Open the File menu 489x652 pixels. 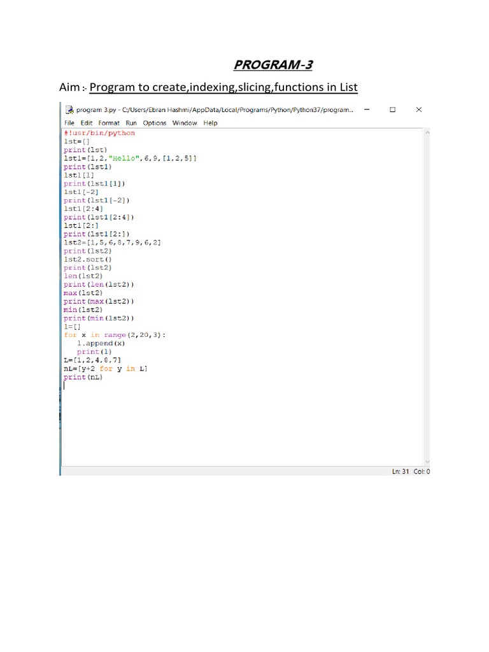click(x=69, y=123)
